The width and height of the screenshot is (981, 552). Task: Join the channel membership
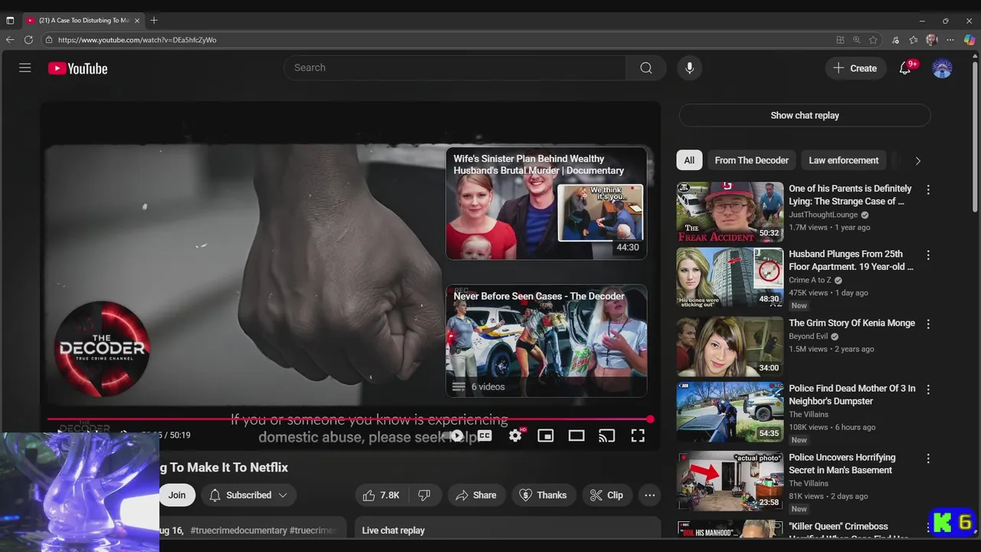pyautogui.click(x=177, y=495)
